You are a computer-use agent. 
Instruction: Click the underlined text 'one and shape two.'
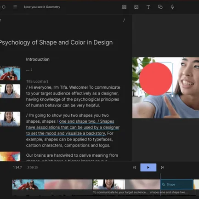point(78,121)
